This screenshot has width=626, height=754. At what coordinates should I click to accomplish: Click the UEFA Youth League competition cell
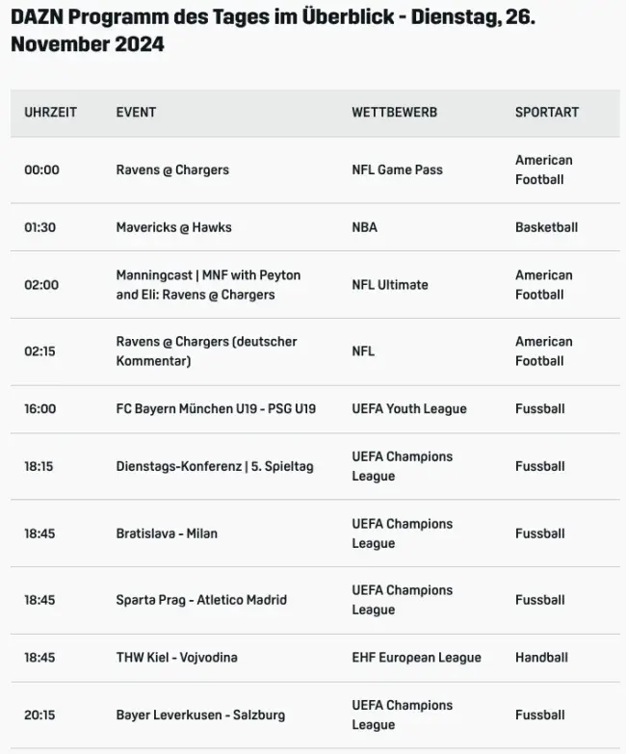[408, 409]
